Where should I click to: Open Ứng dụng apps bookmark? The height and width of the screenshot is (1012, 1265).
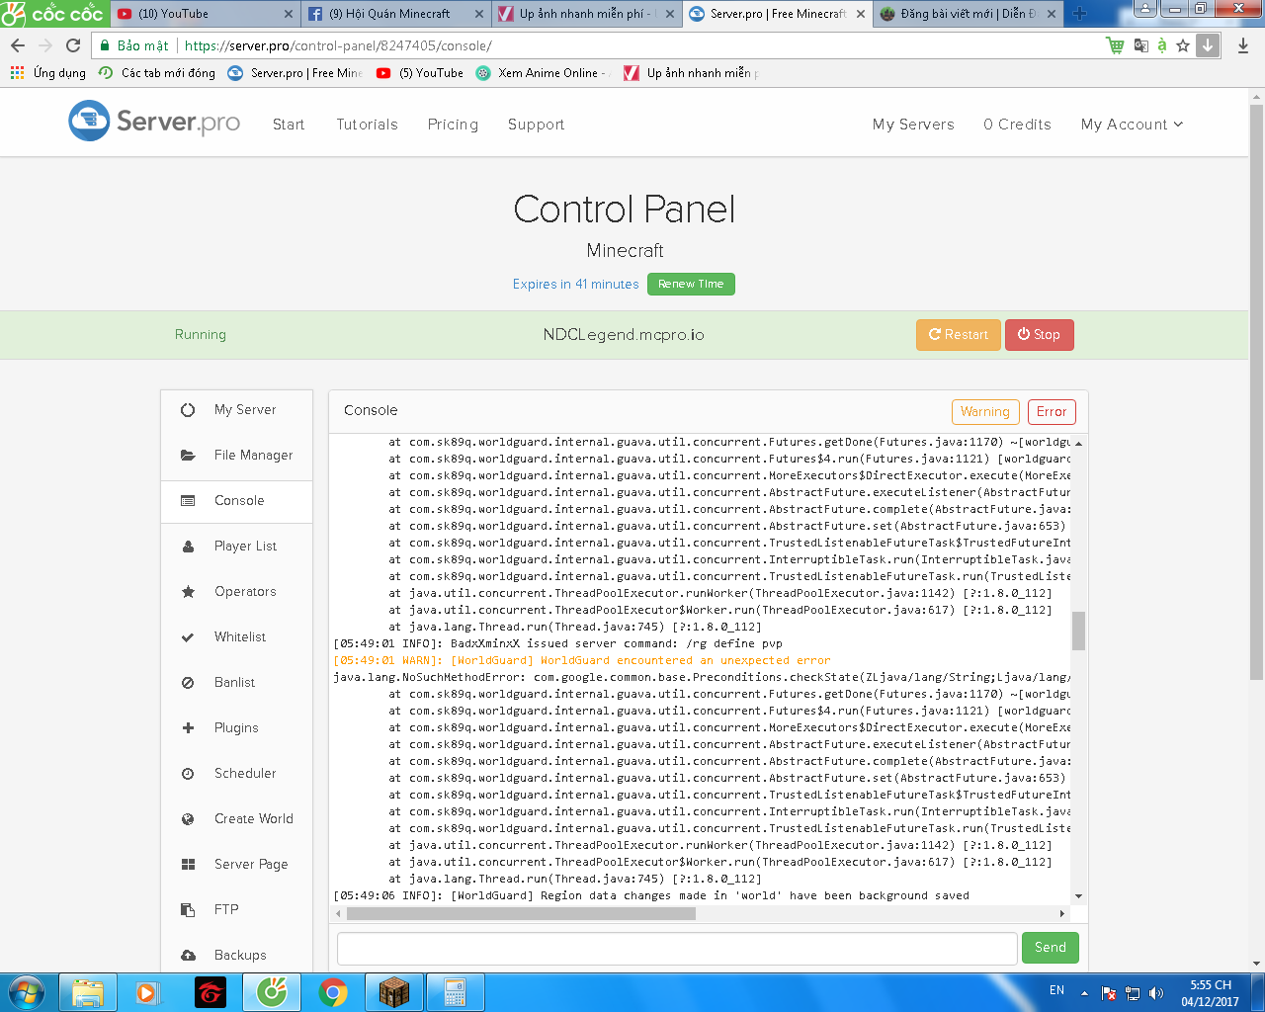47,73
